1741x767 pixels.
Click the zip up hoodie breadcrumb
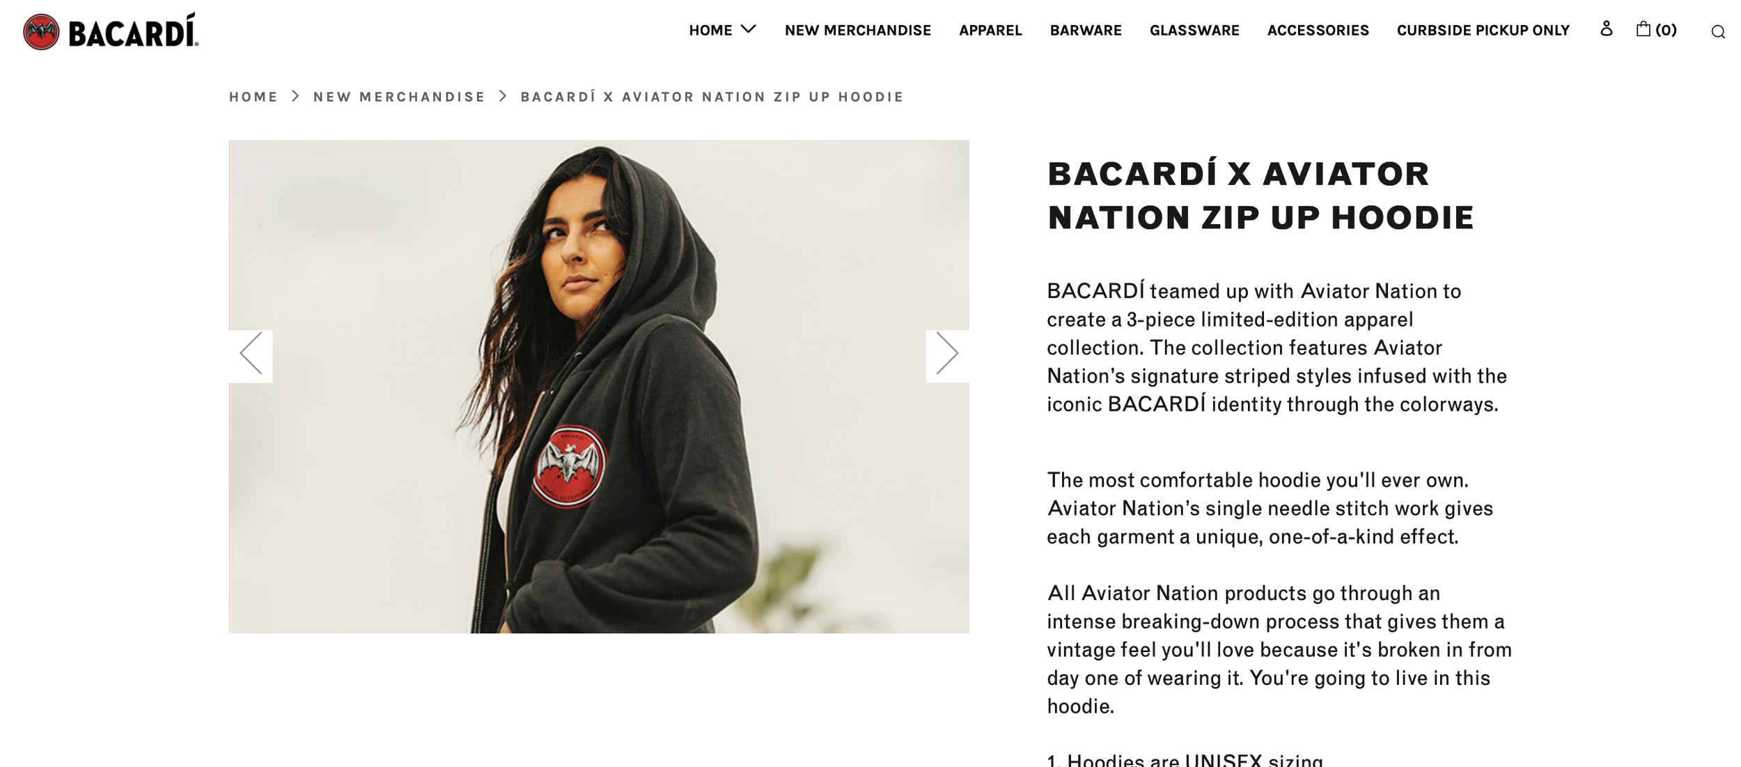(712, 97)
